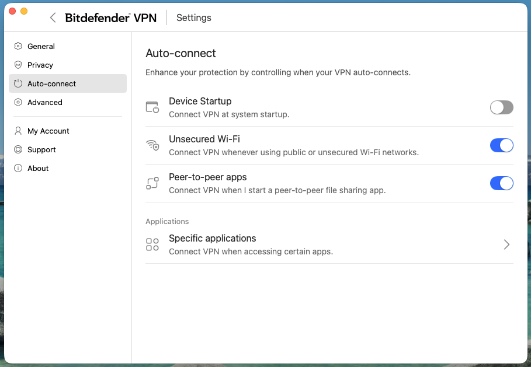Click the Unsecured Wi-Fi shield icon
This screenshot has height=367, width=531.
pyautogui.click(x=152, y=145)
